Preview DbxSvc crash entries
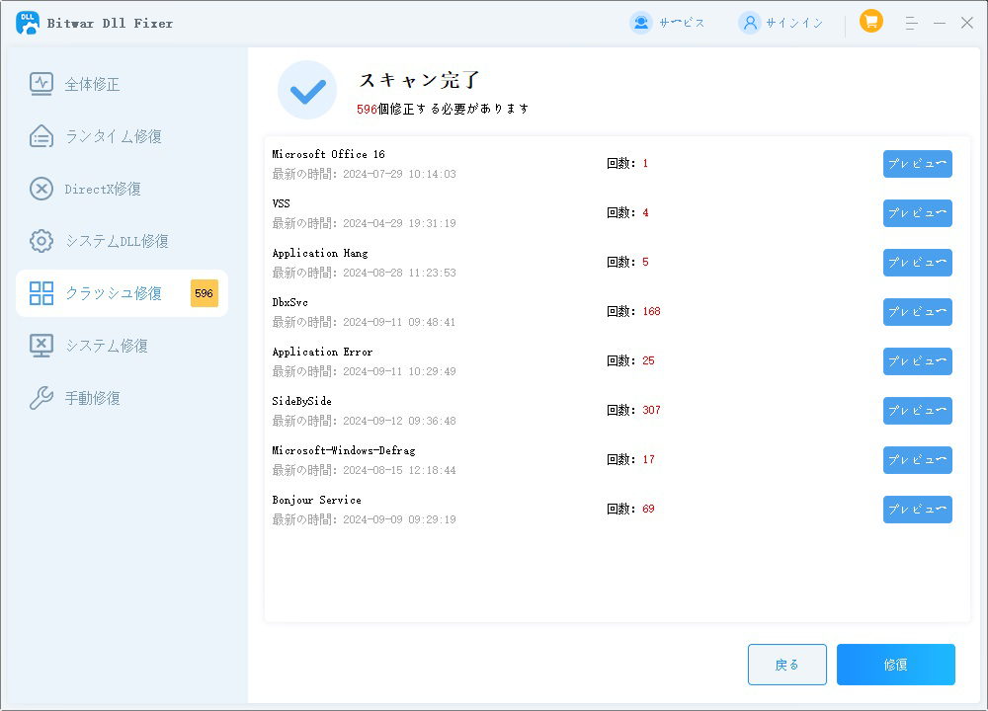 (917, 312)
